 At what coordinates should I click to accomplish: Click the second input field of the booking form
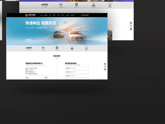pos(77,72)
